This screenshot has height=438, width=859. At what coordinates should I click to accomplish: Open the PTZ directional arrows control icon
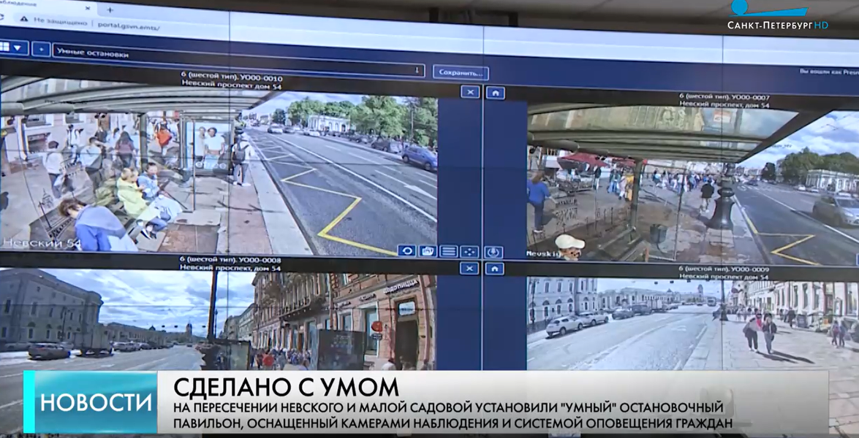tap(469, 252)
